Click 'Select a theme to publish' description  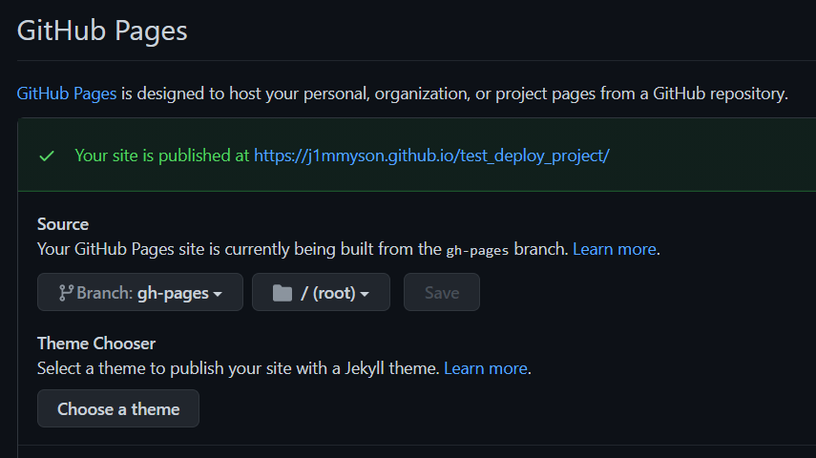coord(239,368)
